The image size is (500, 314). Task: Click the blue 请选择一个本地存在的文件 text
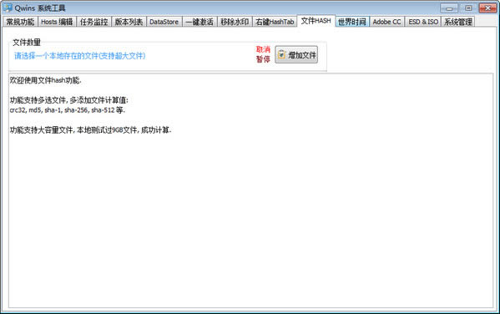tap(80, 56)
